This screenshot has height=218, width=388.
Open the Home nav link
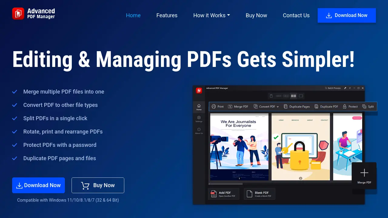click(133, 15)
